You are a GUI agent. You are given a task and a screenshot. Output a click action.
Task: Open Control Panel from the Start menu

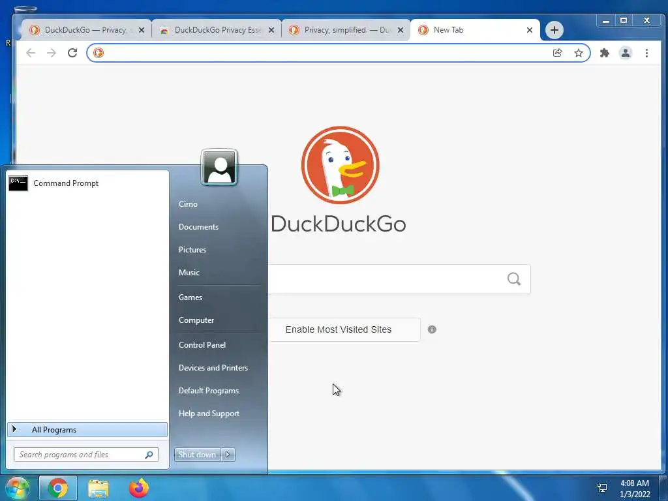click(202, 344)
